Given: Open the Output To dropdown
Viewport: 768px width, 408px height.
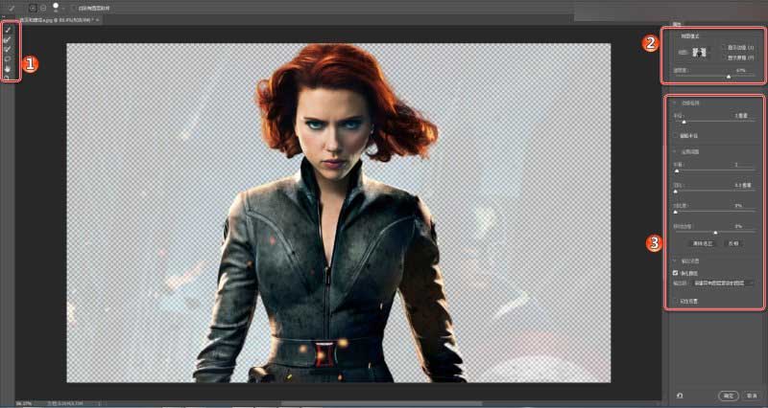Looking at the screenshot, I should point(724,283).
